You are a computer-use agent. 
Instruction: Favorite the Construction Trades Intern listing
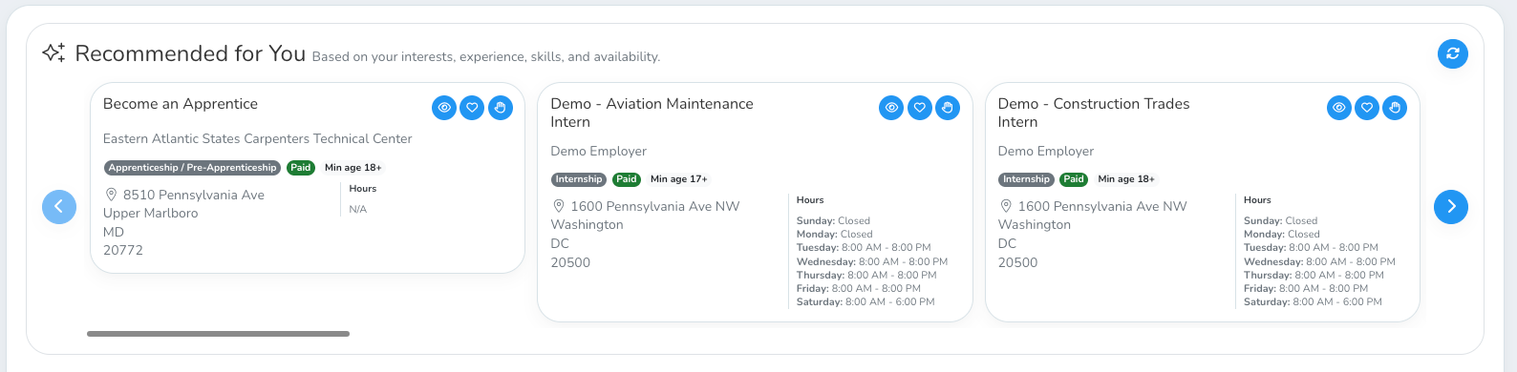pyautogui.click(x=1367, y=108)
